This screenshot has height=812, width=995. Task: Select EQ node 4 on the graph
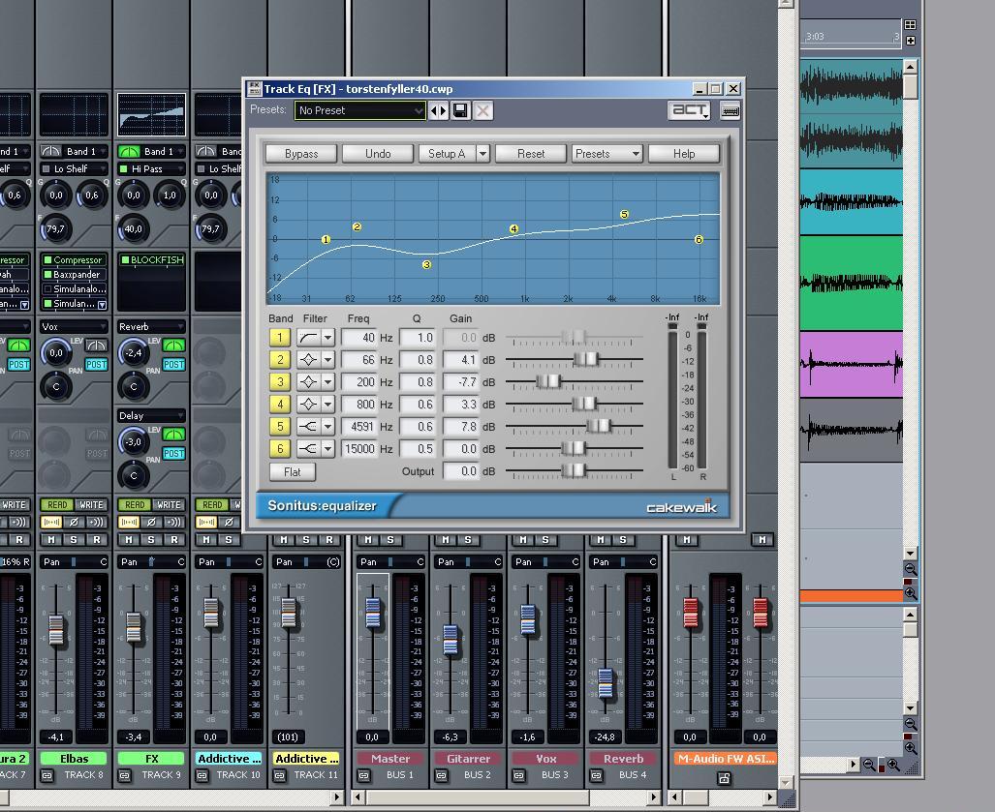[x=514, y=228]
